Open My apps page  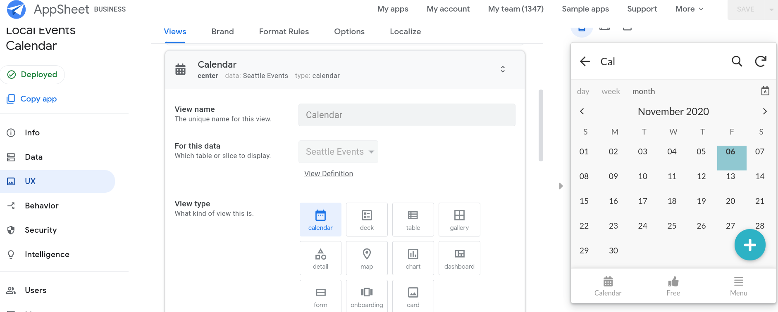(393, 9)
